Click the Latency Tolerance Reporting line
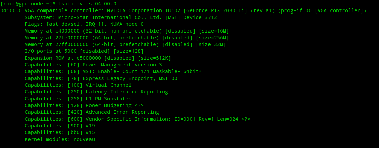Image resolution: width=379 pixels, height=148 pixels. (x=96, y=92)
